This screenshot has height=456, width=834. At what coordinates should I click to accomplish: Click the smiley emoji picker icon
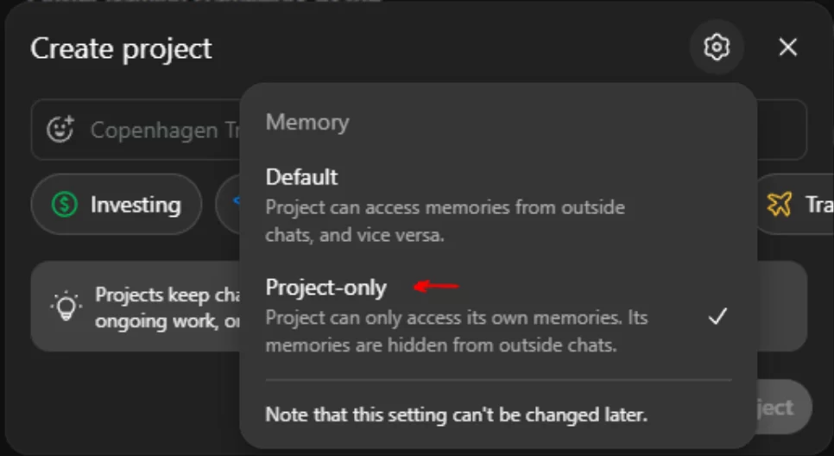(x=60, y=130)
